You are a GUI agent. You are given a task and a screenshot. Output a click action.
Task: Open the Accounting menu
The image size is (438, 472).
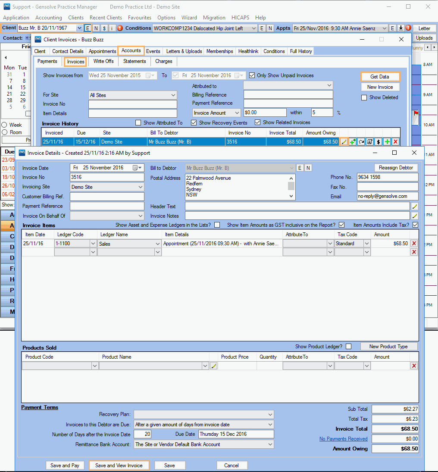click(x=49, y=18)
